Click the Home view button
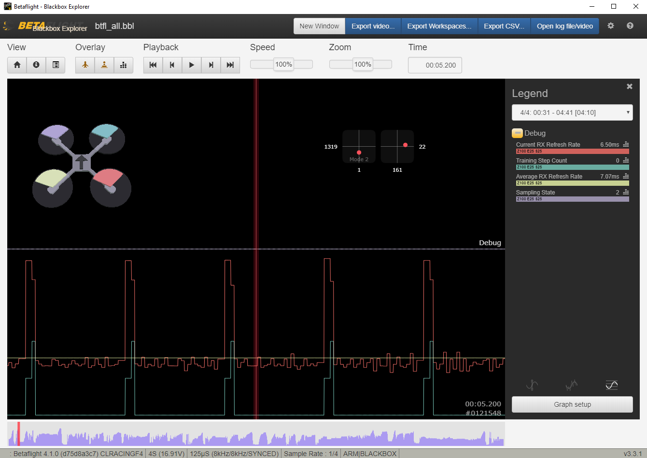 point(17,65)
